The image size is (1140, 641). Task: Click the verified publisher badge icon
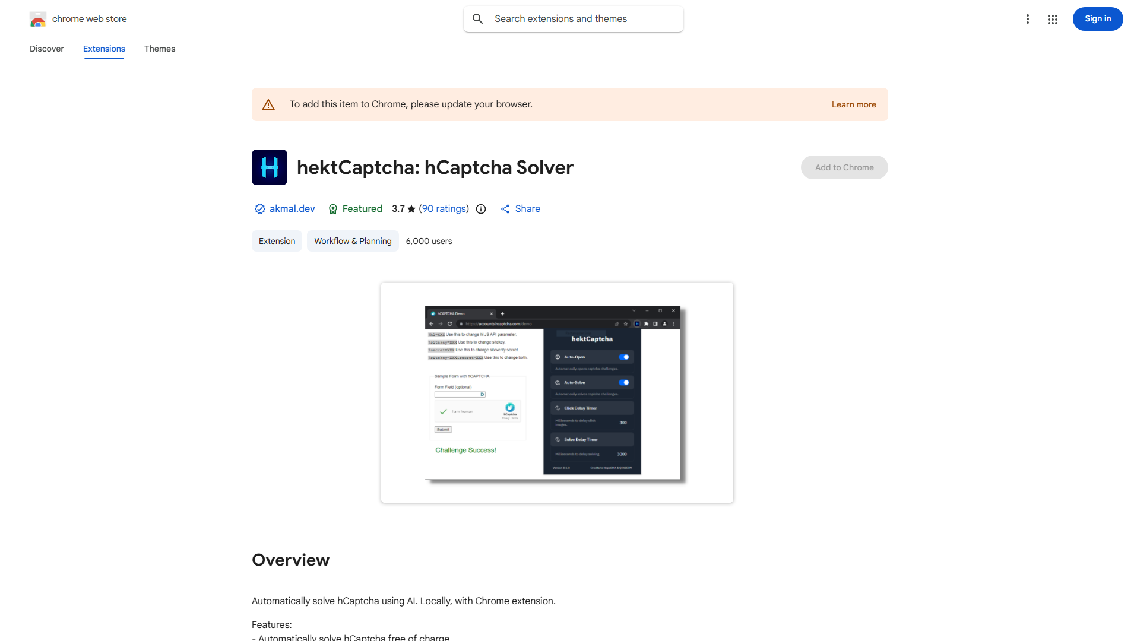259,209
